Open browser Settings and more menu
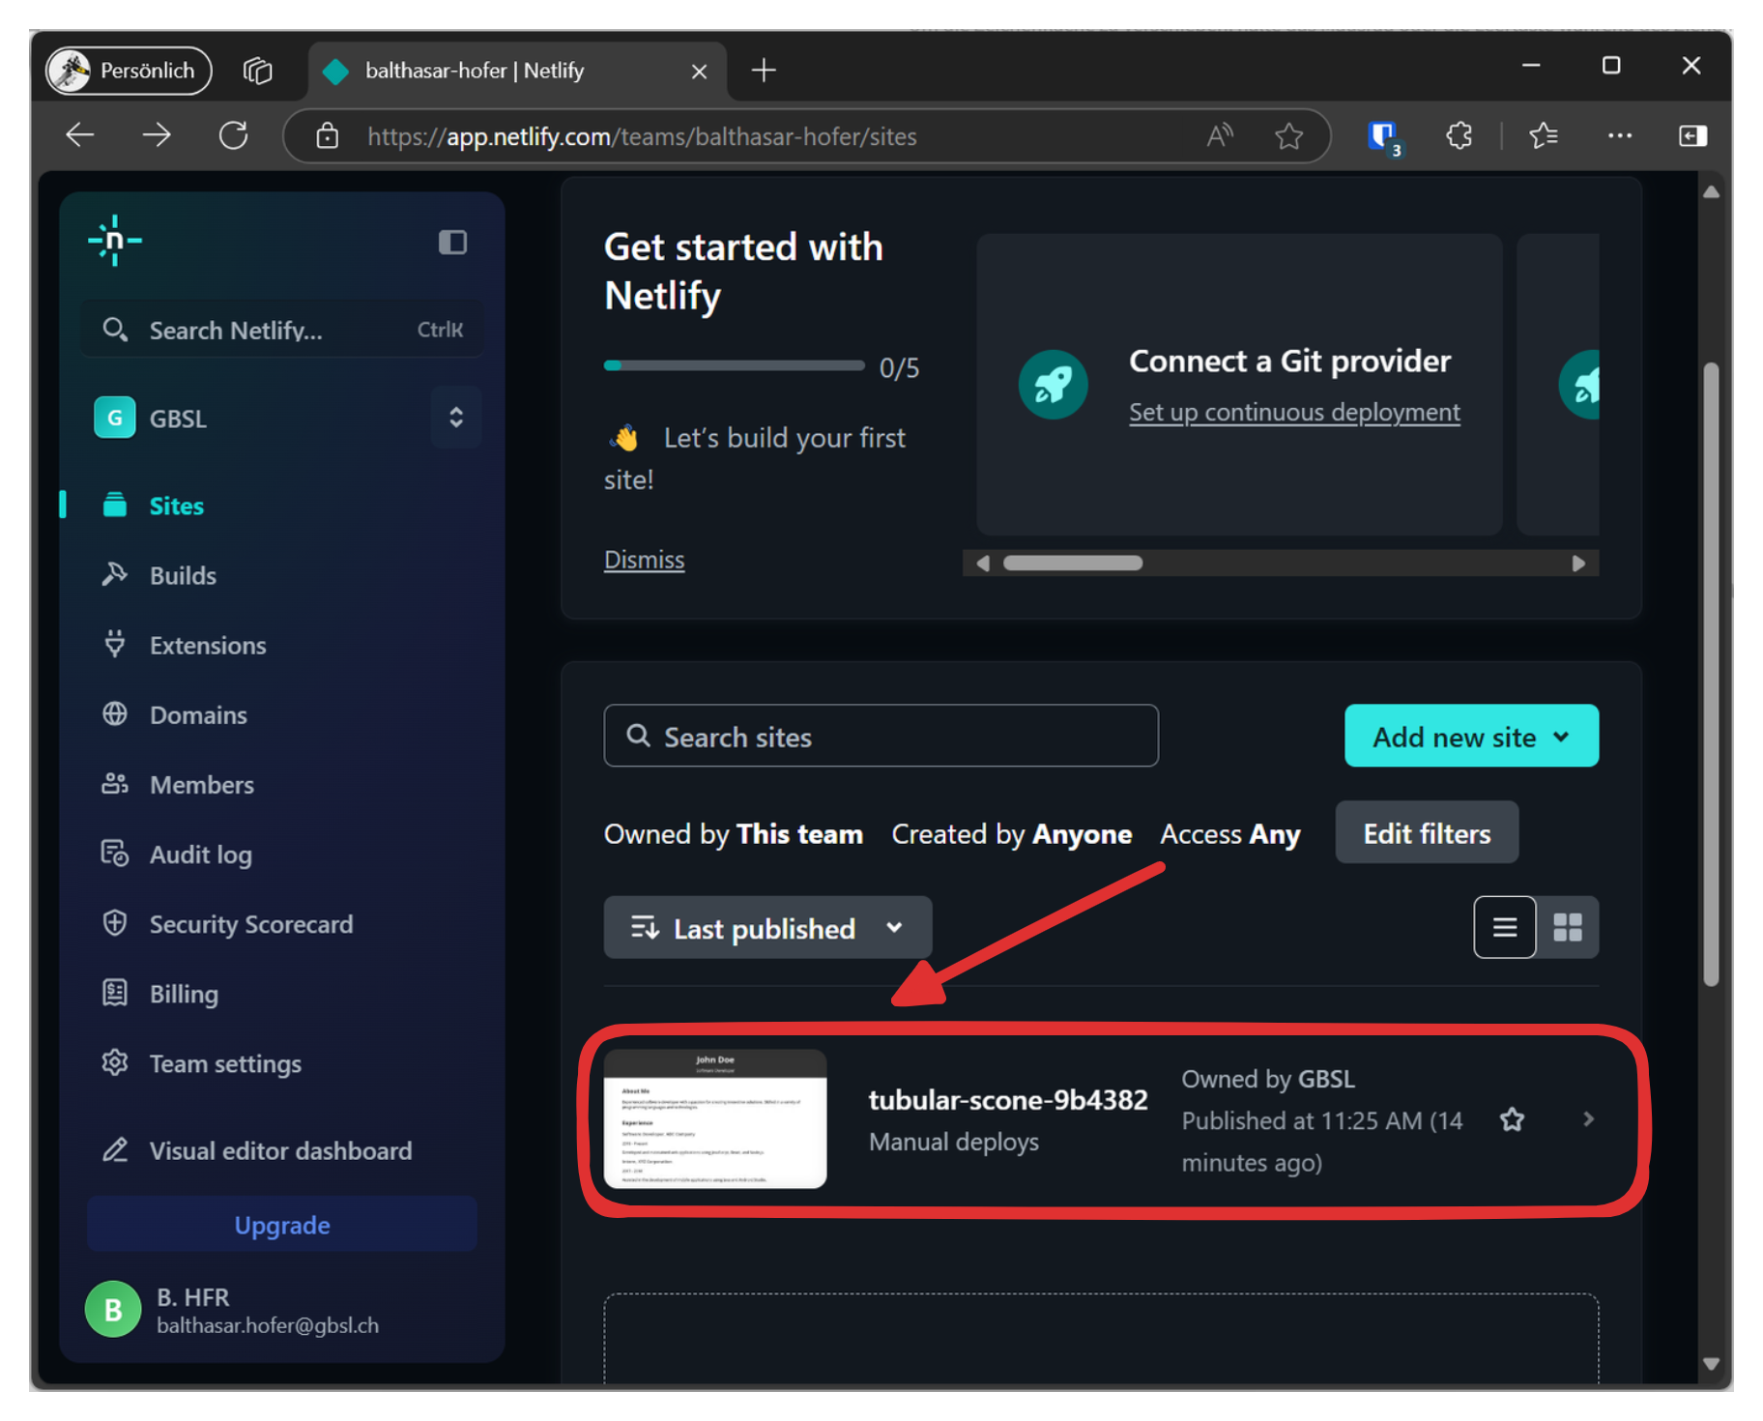The width and height of the screenshot is (1763, 1421). click(1619, 135)
